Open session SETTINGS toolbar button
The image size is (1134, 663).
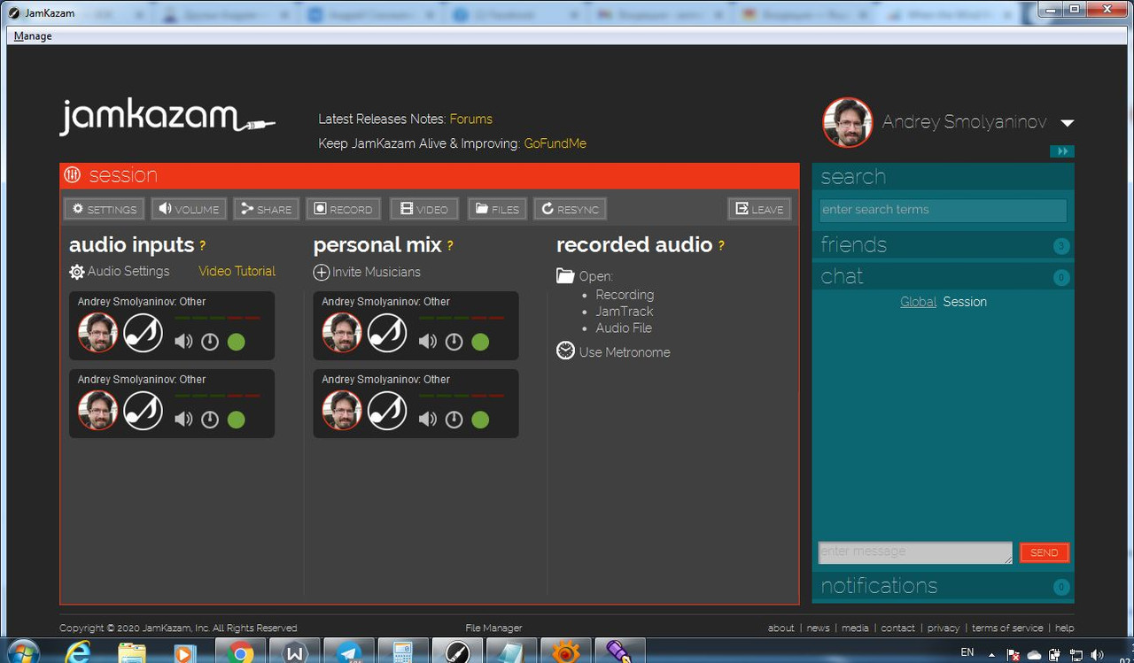105,209
